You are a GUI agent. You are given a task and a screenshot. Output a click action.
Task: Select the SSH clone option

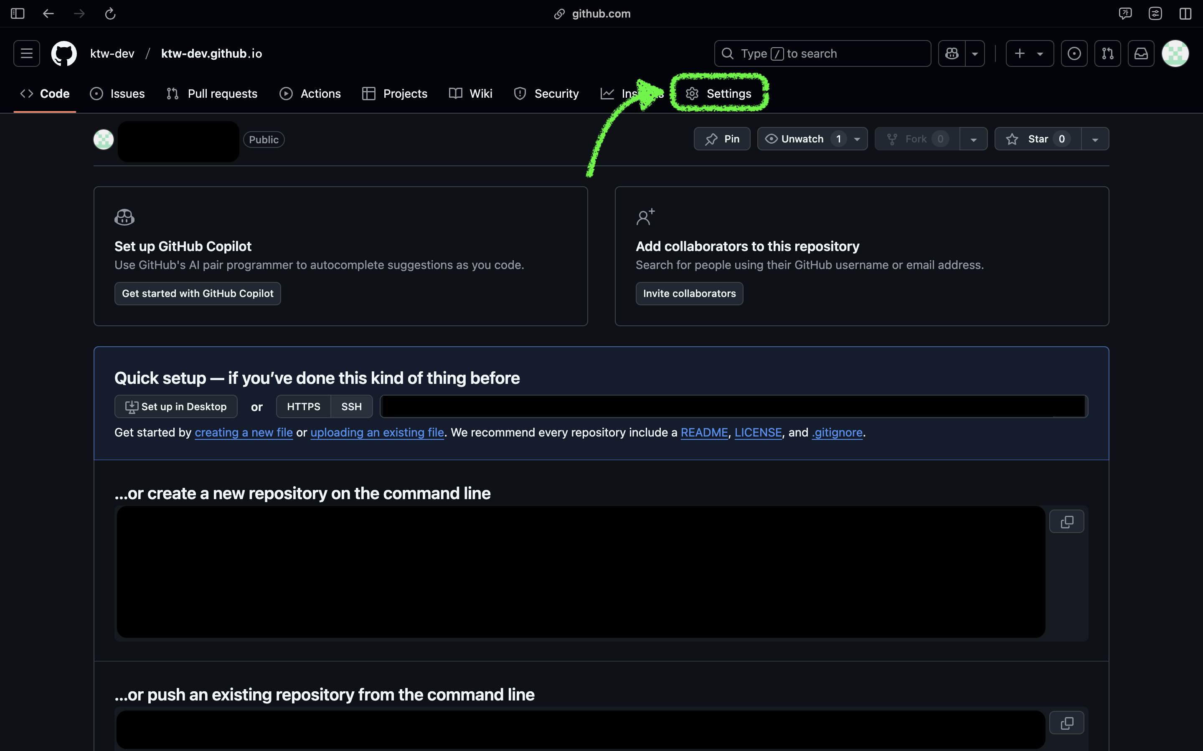click(x=352, y=407)
